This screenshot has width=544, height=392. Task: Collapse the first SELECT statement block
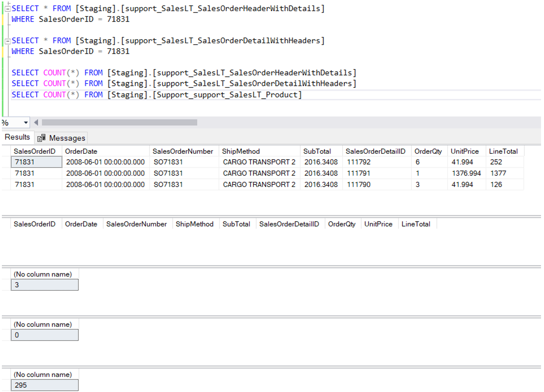pos(7,9)
